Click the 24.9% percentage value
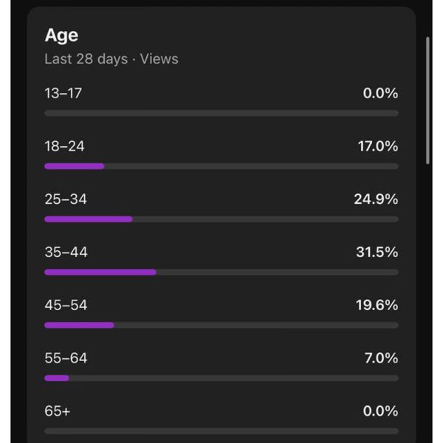This screenshot has width=443, height=443. click(376, 199)
